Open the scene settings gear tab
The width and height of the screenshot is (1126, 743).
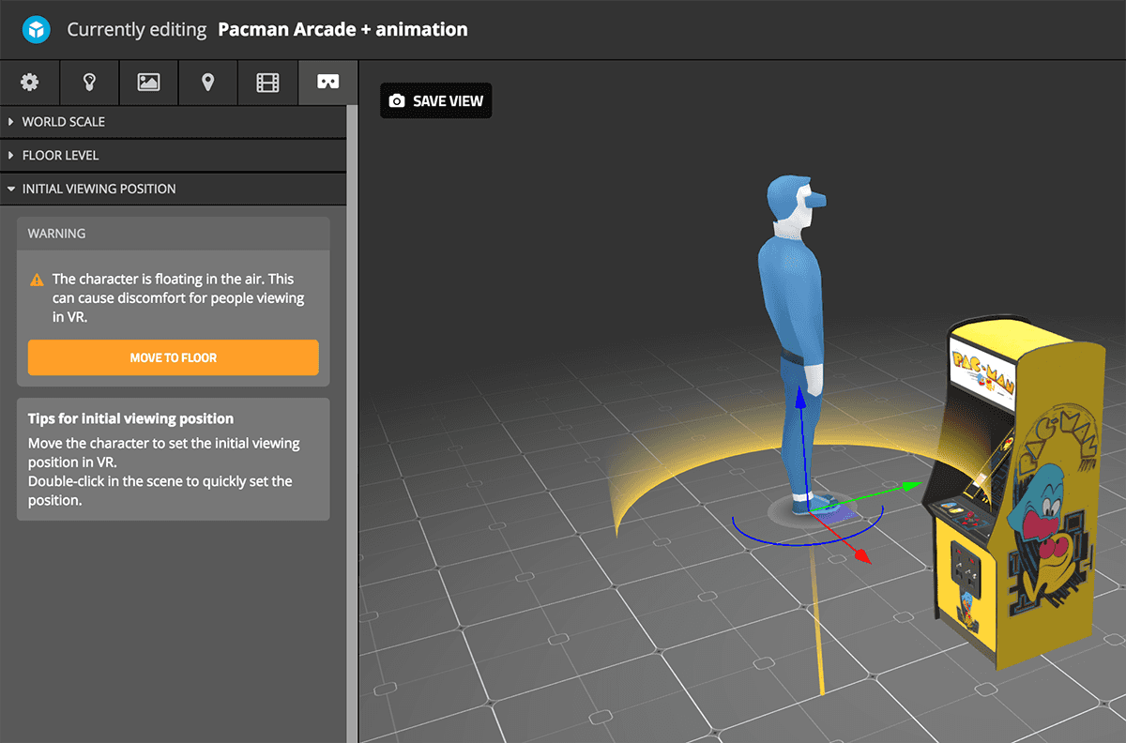pos(30,83)
